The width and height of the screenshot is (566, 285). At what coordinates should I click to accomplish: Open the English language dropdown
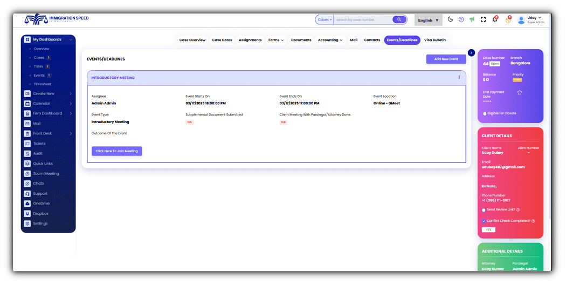428,20
